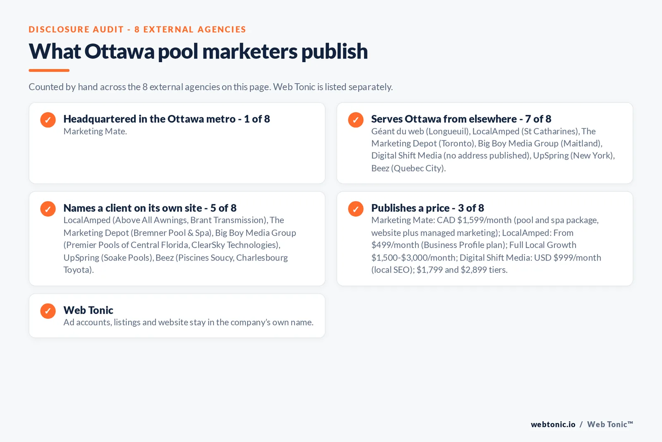662x442 pixels.
Task: Click the checkmark icon beside Names a client
Action: click(48, 209)
